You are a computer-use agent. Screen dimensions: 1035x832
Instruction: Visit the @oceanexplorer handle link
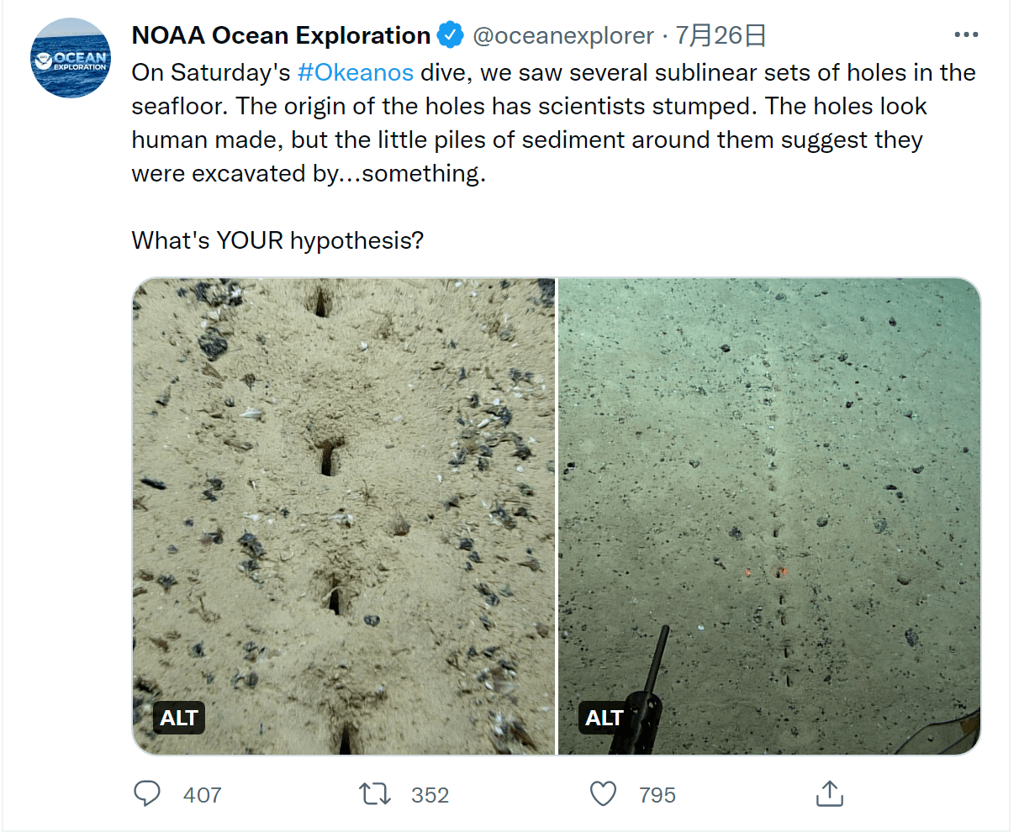[x=562, y=35]
